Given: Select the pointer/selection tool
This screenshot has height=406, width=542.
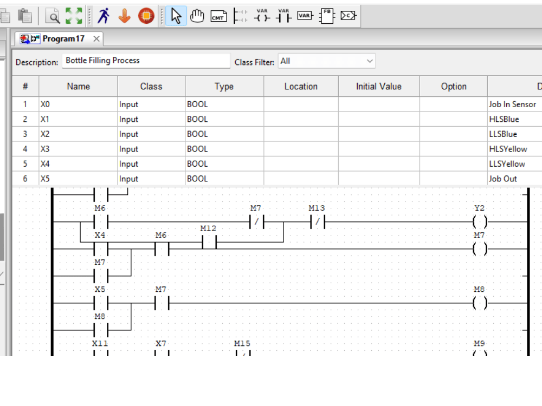Looking at the screenshot, I should point(176,16).
